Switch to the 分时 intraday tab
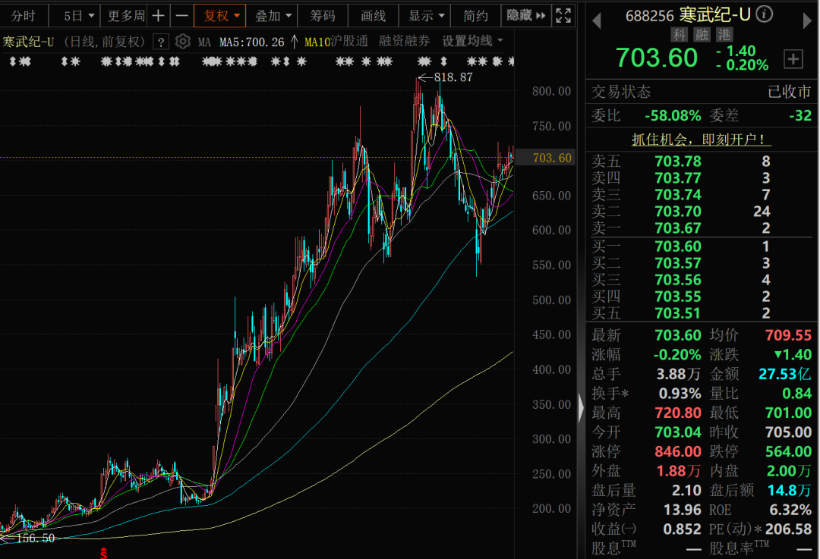 tap(23, 15)
